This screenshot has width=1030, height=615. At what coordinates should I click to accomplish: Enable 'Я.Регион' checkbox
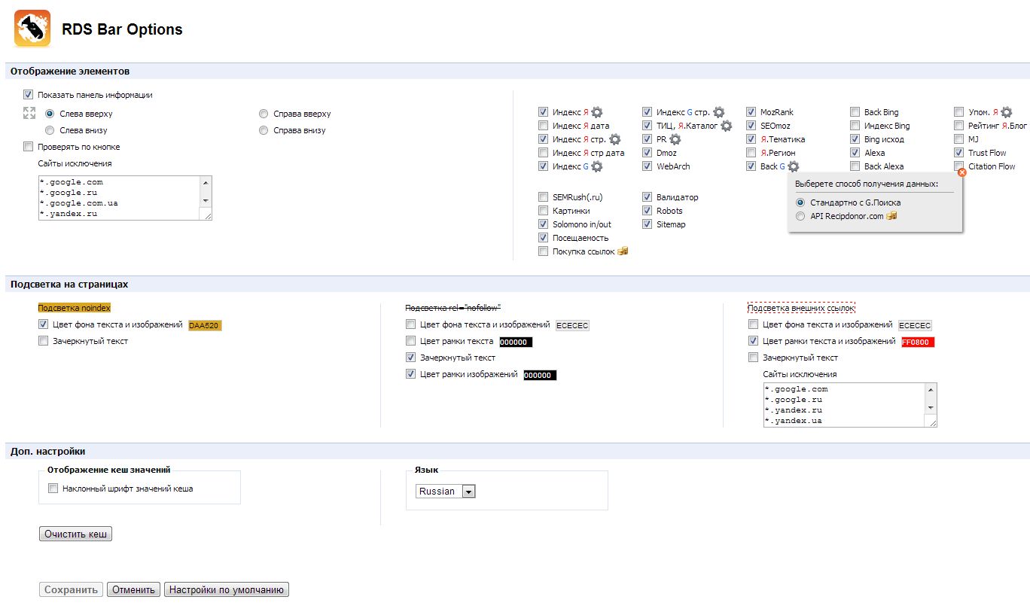click(751, 153)
